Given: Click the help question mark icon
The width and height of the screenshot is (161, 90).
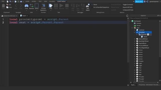Looking at the screenshot, I should [x=145, y=1].
